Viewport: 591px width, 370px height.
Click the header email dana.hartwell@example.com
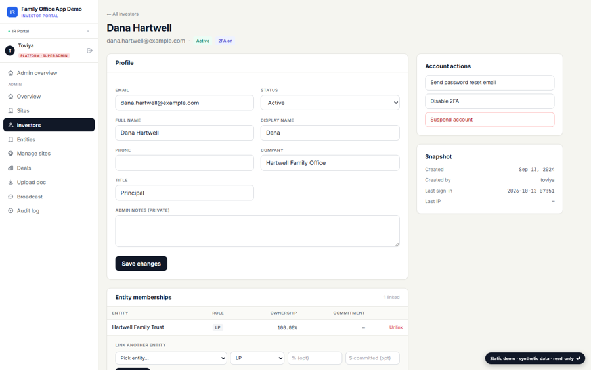coord(146,41)
